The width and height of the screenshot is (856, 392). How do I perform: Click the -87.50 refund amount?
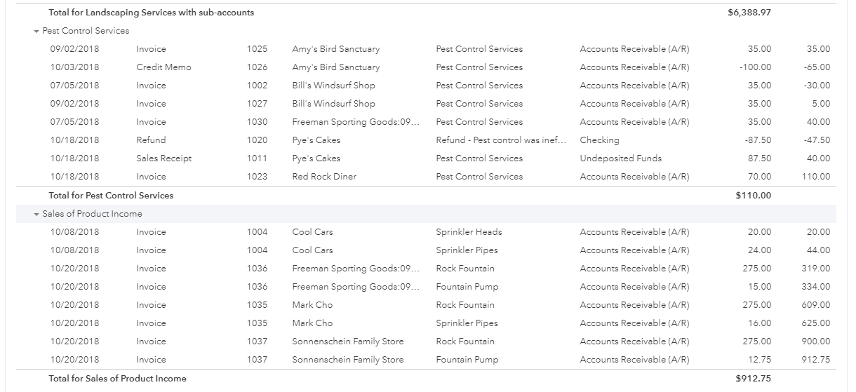click(x=757, y=140)
